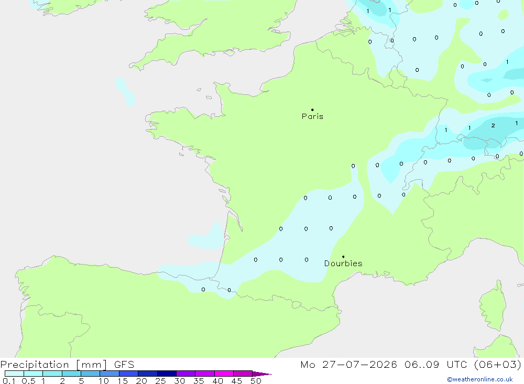Screen dimensions: 524x384
Task: Click the legend label 35
Action: point(199,381)
